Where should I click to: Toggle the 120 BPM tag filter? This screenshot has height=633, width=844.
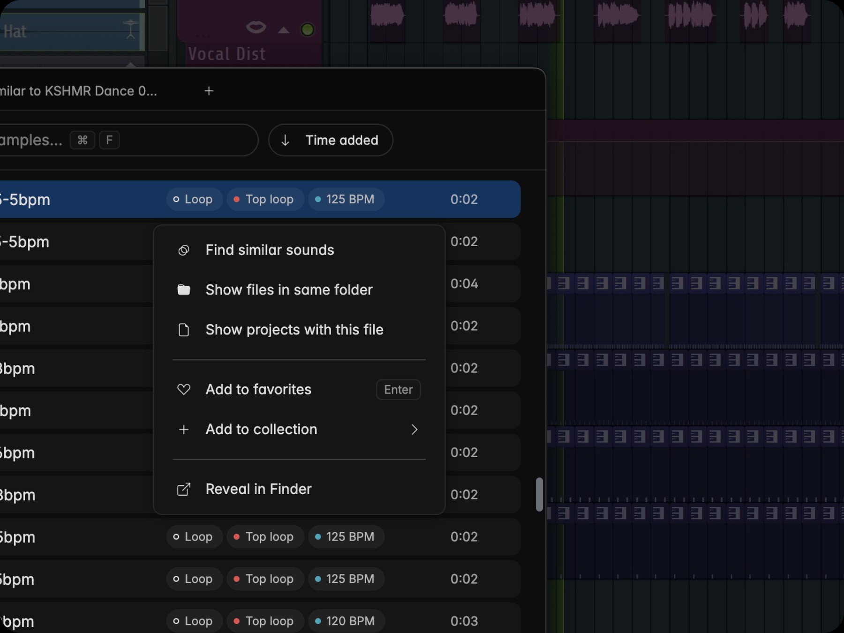347,621
